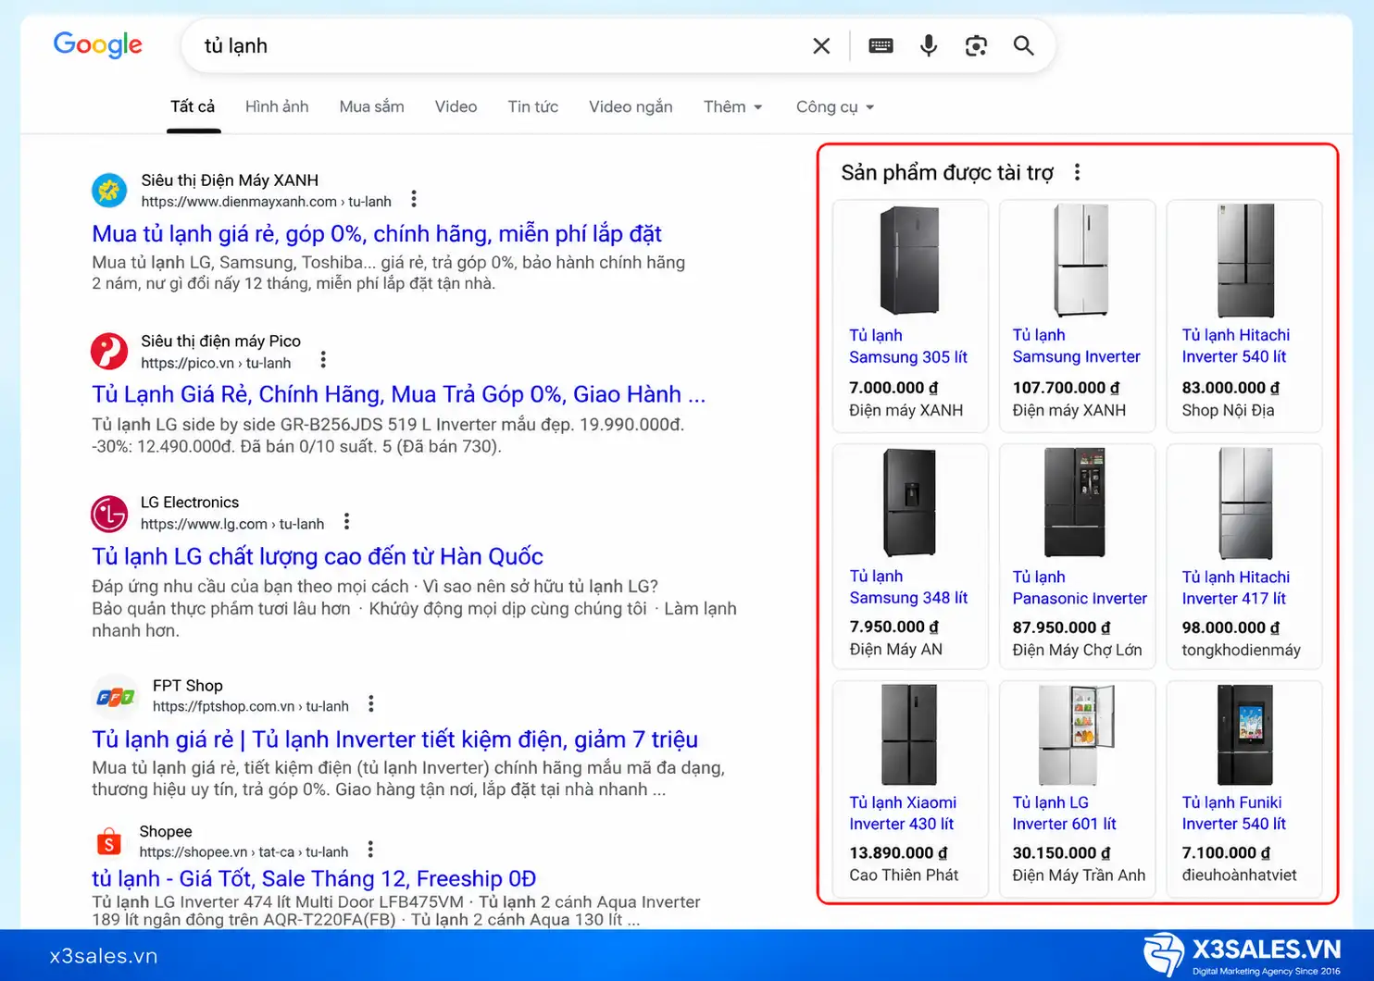Open Tủ lạnh Samsung Inverter product link
The image size is (1374, 981).
(1076, 346)
